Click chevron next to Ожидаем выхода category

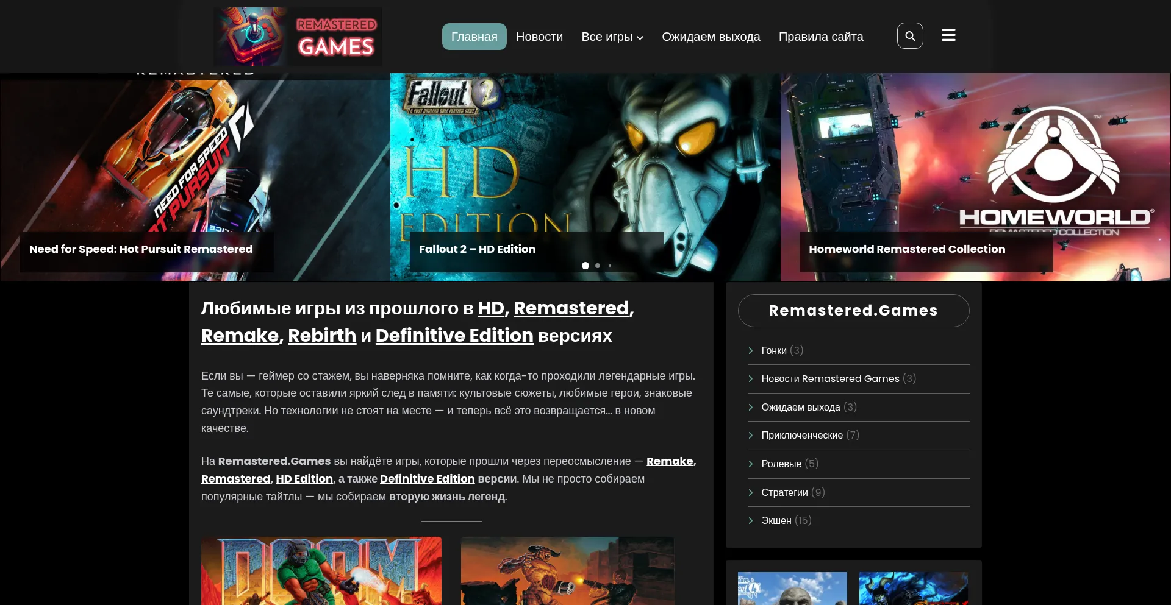pos(751,407)
